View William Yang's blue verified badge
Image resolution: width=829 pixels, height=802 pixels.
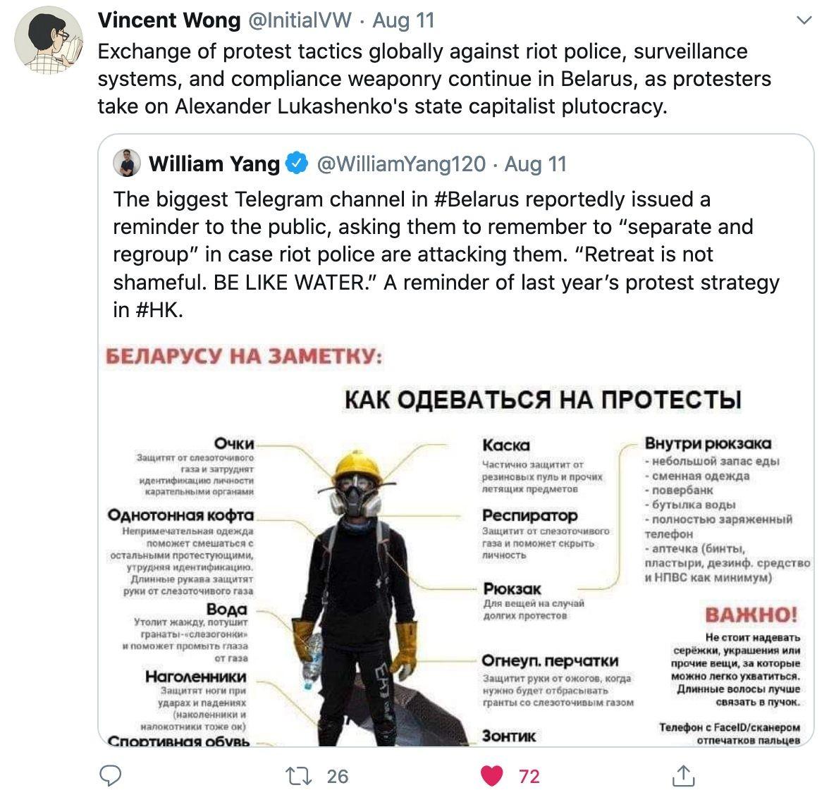click(x=297, y=164)
